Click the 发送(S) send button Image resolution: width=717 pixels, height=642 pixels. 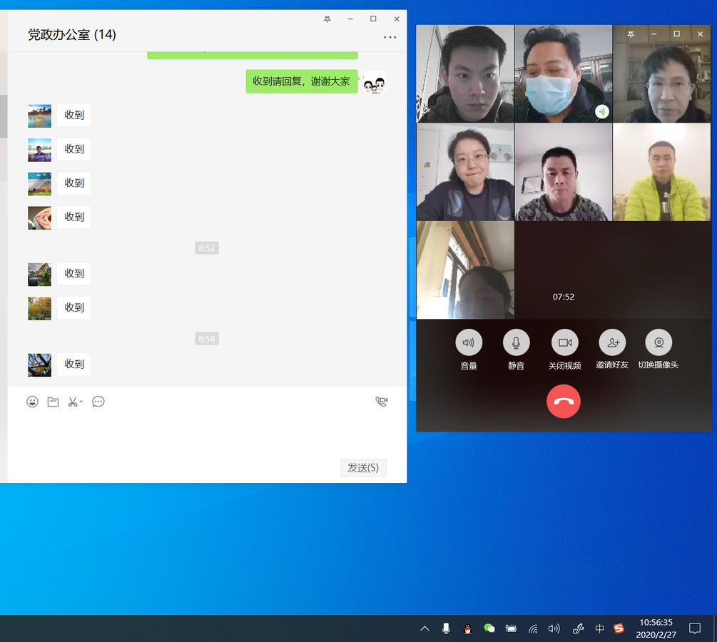click(x=363, y=467)
